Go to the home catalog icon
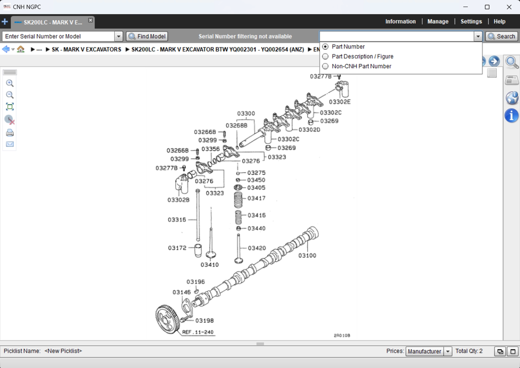520x368 pixels. (x=21, y=49)
